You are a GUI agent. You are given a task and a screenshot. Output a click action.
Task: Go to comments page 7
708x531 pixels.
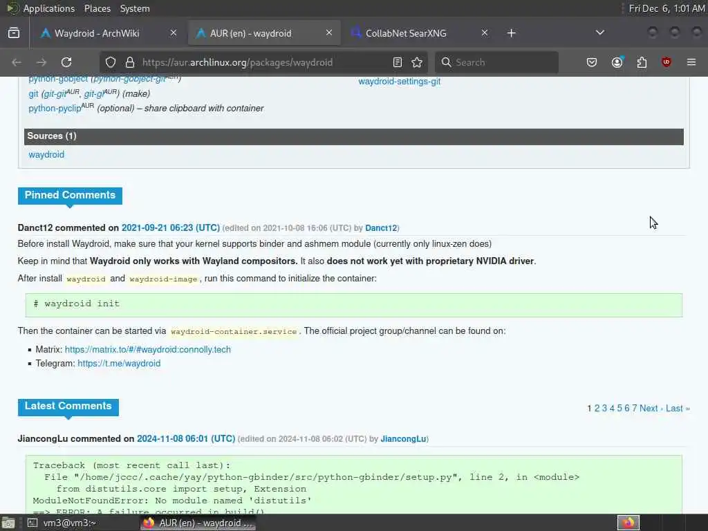(x=635, y=408)
